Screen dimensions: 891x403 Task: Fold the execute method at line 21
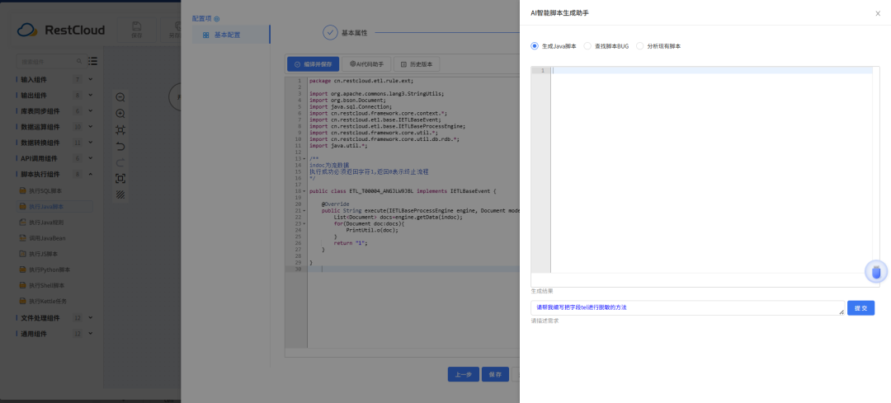point(304,211)
